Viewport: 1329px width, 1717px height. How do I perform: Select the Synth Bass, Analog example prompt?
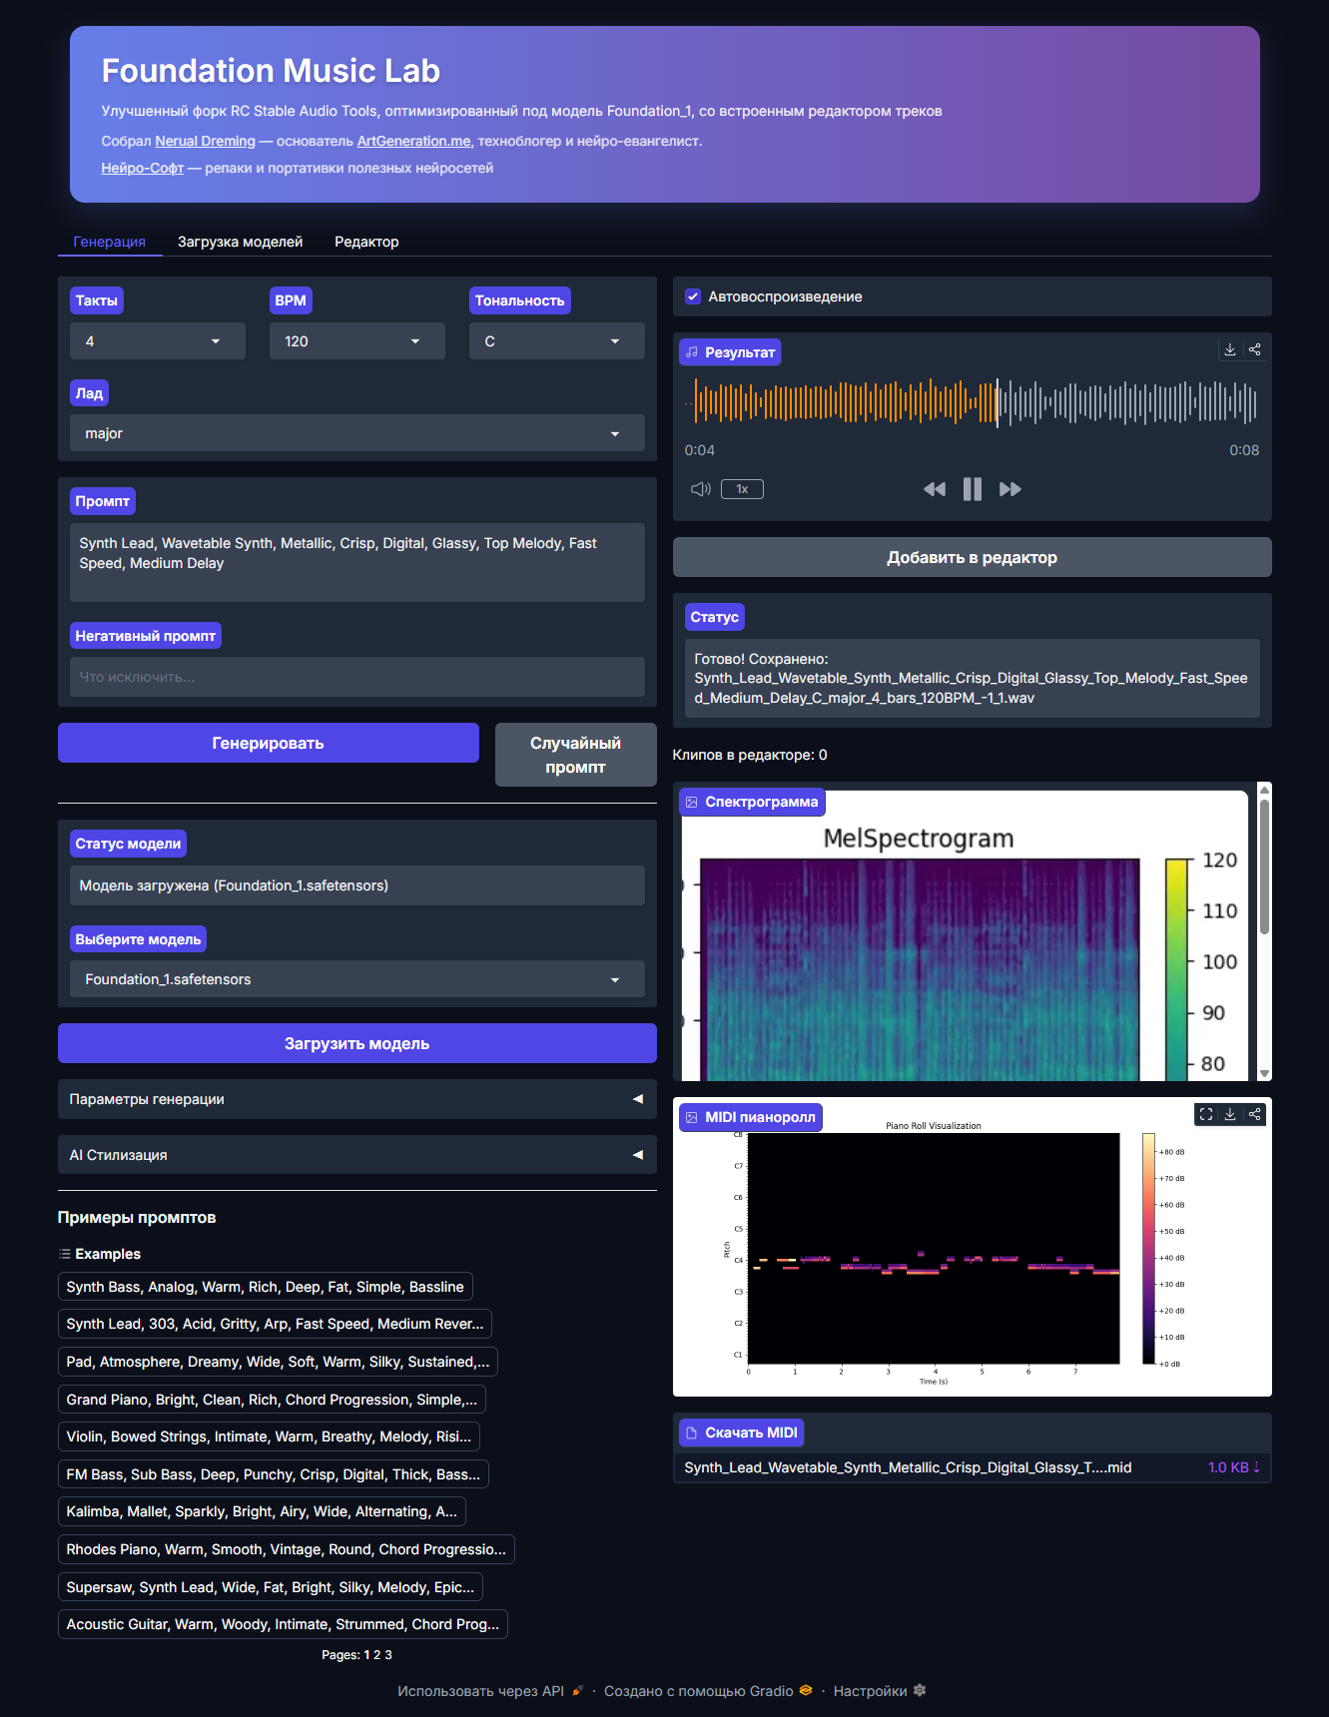pyautogui.click(x=266, y=1287)
